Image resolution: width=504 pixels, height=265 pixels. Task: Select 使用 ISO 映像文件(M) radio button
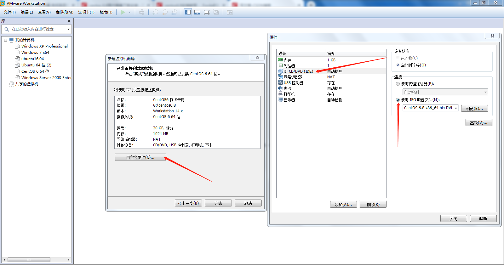coord(398,100)
